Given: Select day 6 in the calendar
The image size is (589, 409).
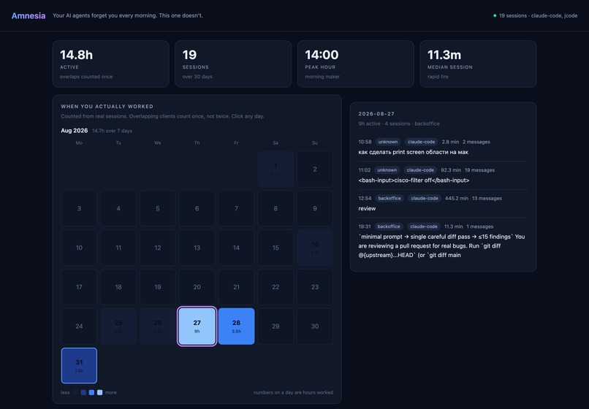Looking at the screenshot, I should (197, 208).
